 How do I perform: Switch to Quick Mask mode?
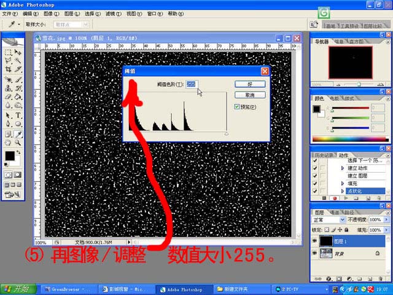[17, 175]
